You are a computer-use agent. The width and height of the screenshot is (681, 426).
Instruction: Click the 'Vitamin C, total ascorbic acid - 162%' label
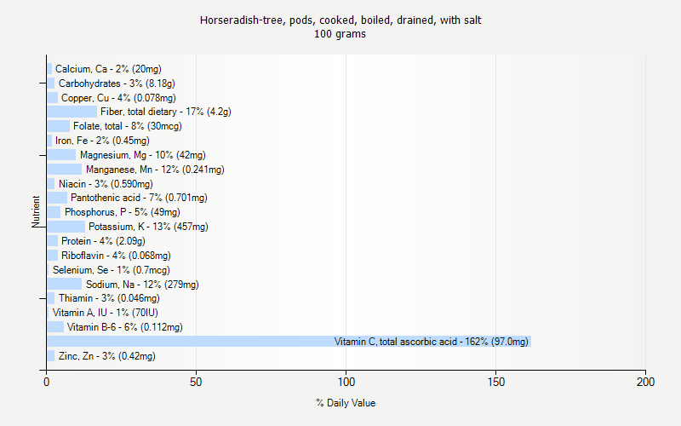(432, 342)
